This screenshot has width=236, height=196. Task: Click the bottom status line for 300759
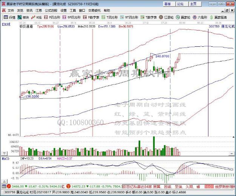[95, 192]
